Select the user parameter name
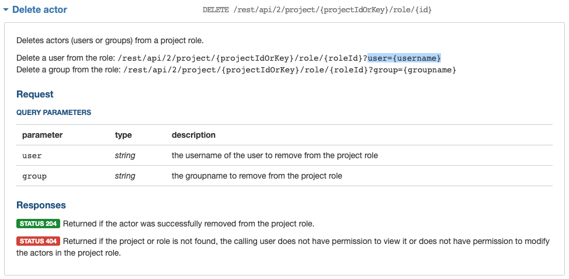This screenshot has width=569, height=279. point(32,156)
